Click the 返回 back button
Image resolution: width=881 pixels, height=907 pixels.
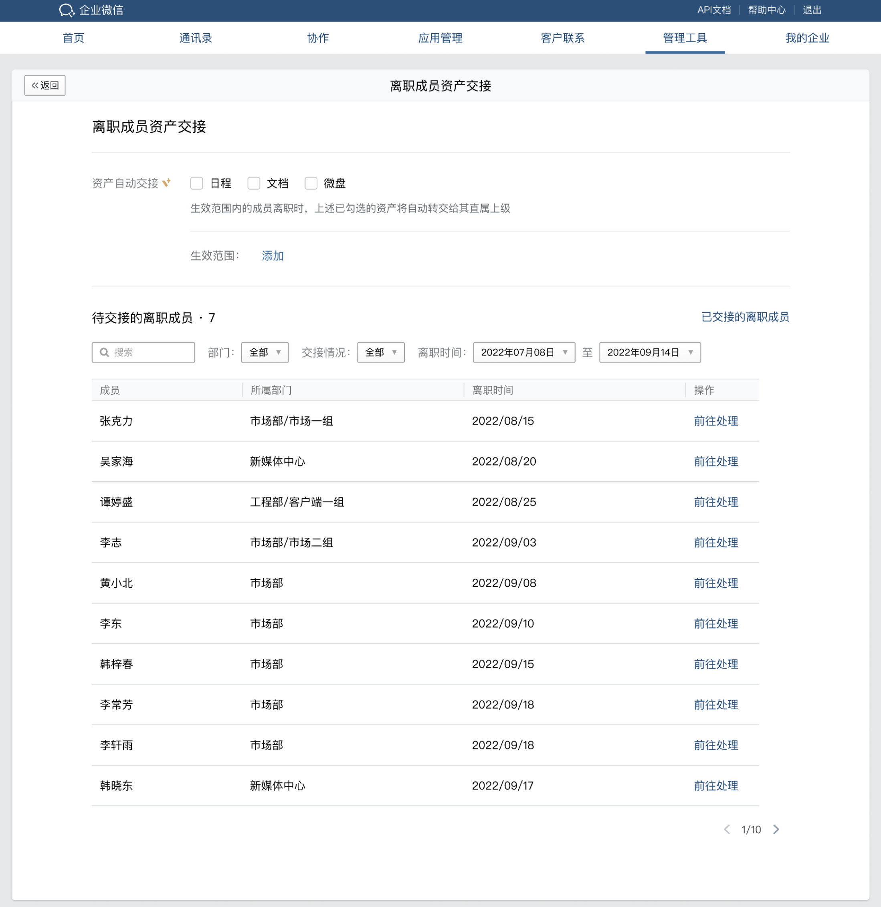(45, 85)
